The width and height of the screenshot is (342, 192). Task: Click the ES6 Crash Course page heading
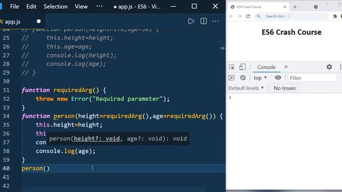(x=291, y=32)
